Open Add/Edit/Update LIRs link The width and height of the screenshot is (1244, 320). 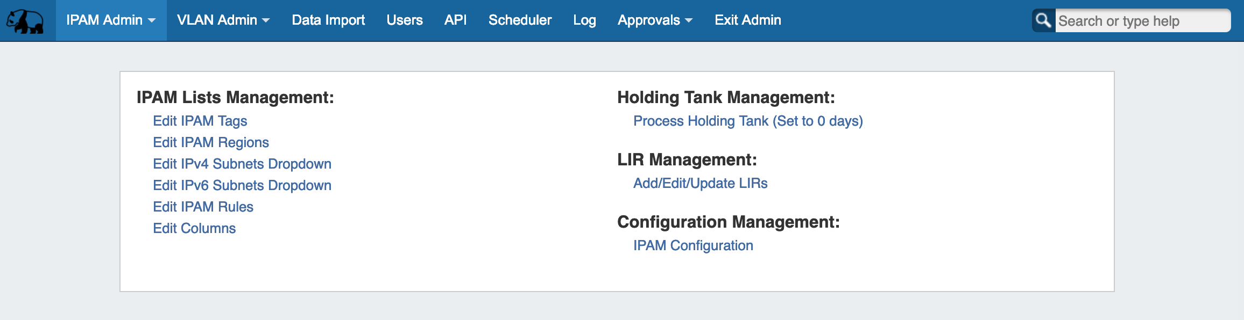coord(700,183)
